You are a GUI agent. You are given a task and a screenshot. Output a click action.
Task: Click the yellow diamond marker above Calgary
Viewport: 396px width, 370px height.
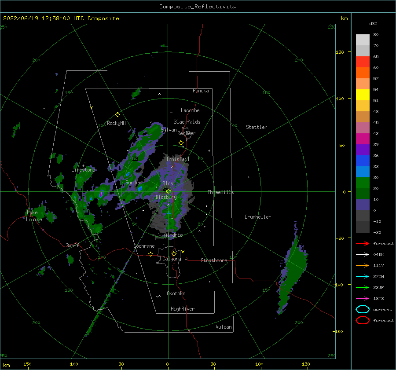click(x=174, y=253)
